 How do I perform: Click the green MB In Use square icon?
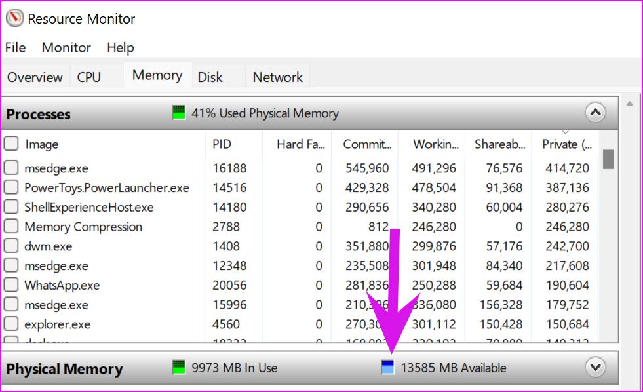coord(177,368)
